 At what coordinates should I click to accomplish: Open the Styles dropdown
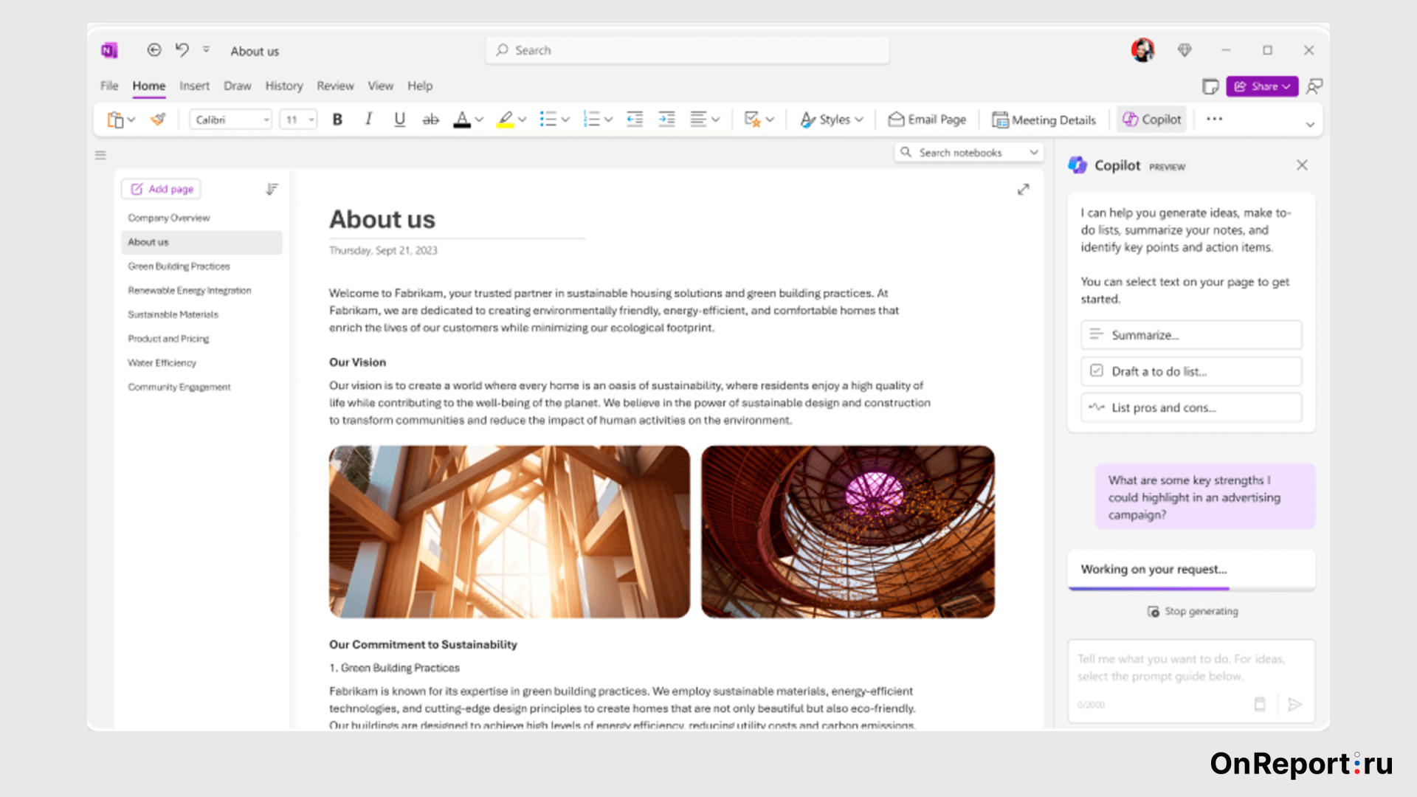tap(832, 120)
